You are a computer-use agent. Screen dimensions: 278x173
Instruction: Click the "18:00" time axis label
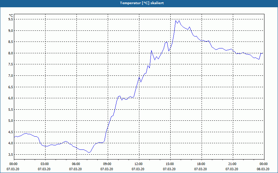pos(201,164)
